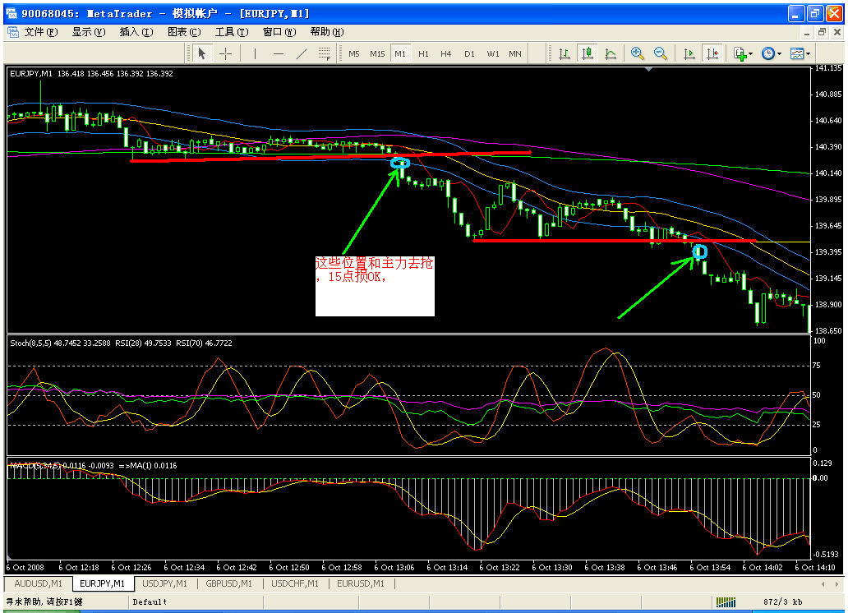This screenshot has width=848, height=613.
Task: Switch to H4 timeframe
Action: (x=445, y=53)
